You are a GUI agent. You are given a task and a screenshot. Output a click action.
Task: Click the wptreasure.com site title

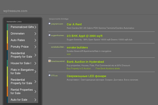click(x=15, y=11)
